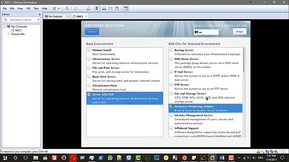Click the console view toolbar icon
The height and width of the screenshot is (162, 289).
(x=126, y=9)
